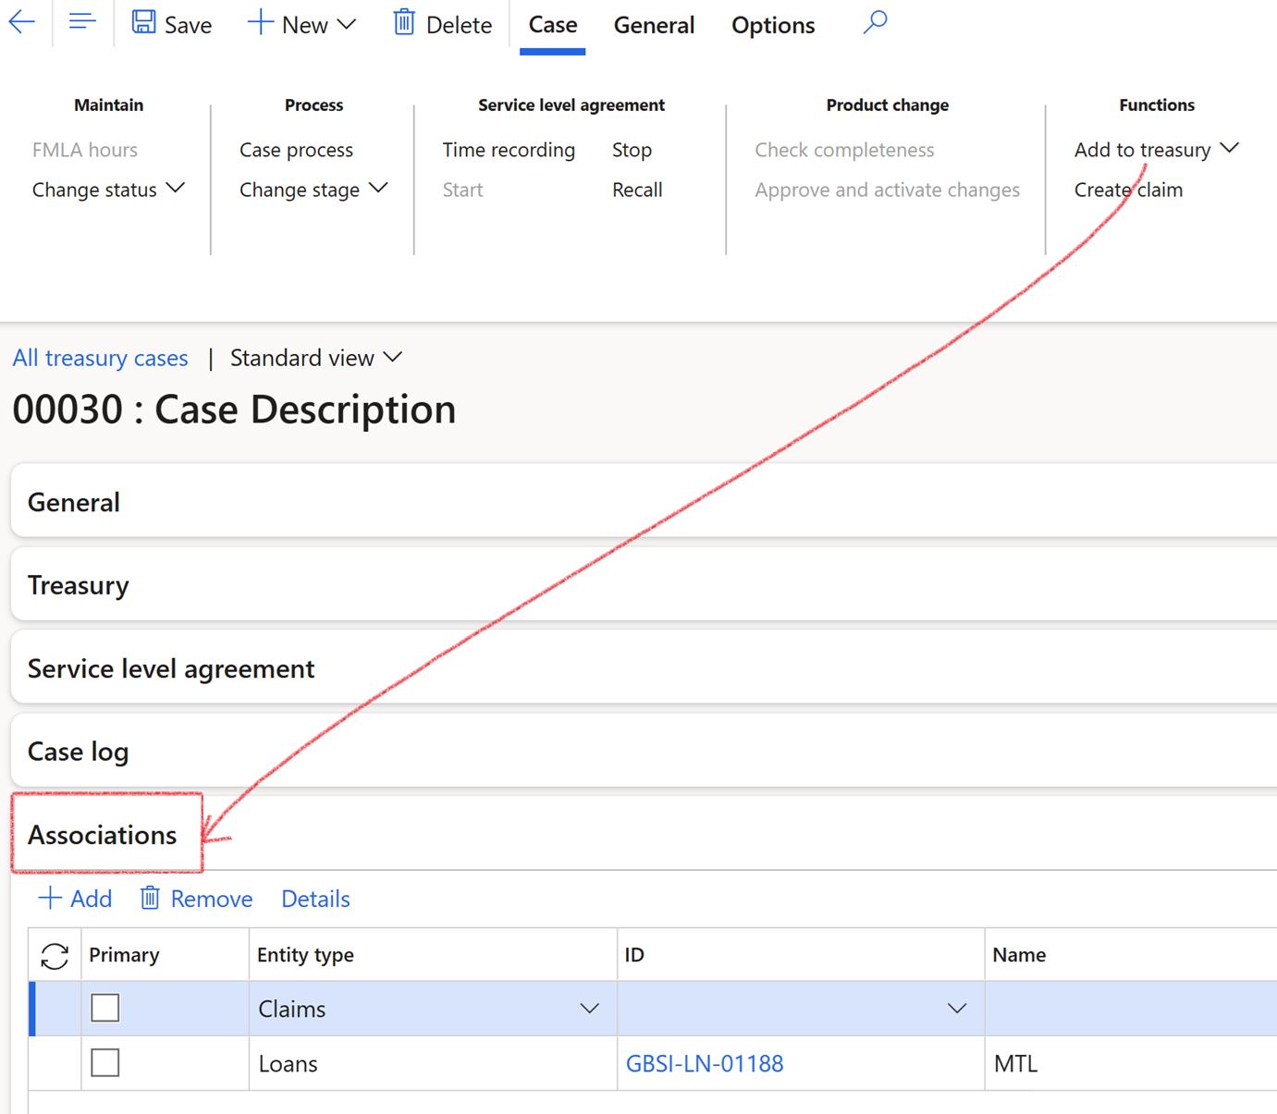1277x1114 pixels.
Task: Click Remove trash icon in Associations
Action: 150,898
